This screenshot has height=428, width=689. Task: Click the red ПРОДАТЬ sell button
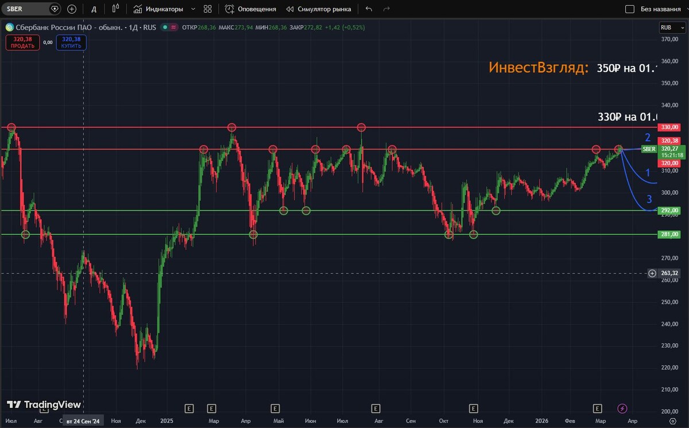point(22,42)
